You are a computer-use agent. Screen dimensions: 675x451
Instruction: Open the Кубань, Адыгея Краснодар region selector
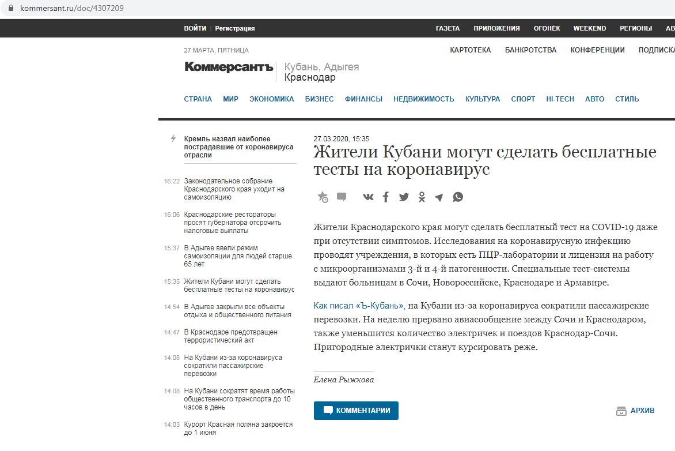point(321,72)
